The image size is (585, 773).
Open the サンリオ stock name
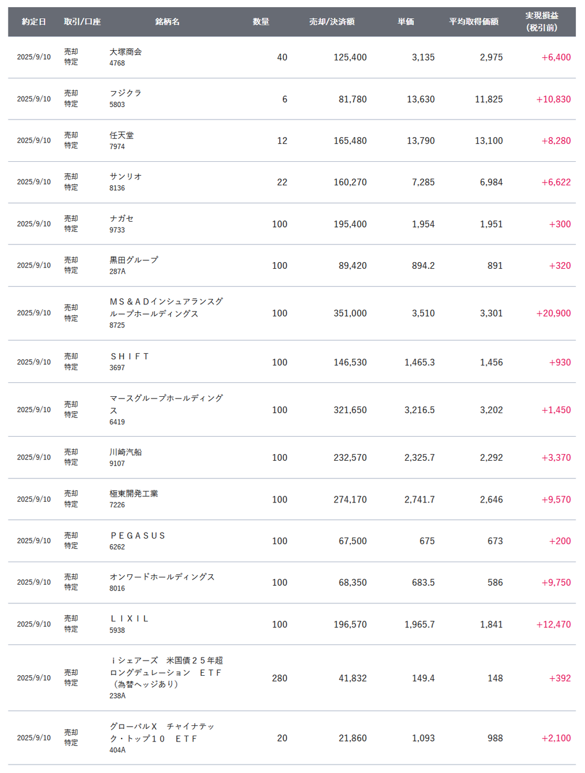point(125,176)
